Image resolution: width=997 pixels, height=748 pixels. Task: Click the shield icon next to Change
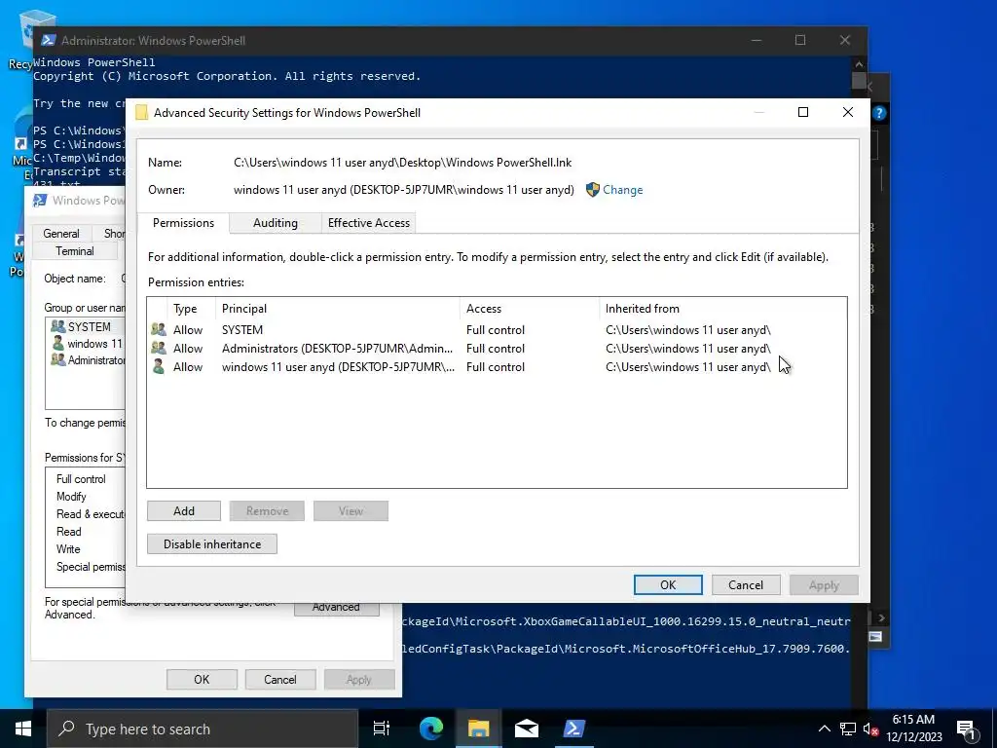(x=593, y=190)
